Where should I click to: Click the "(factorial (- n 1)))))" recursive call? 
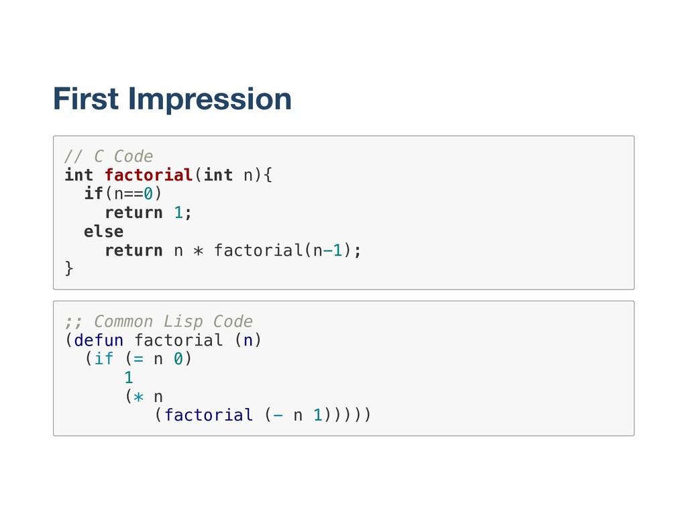point(262,415)
